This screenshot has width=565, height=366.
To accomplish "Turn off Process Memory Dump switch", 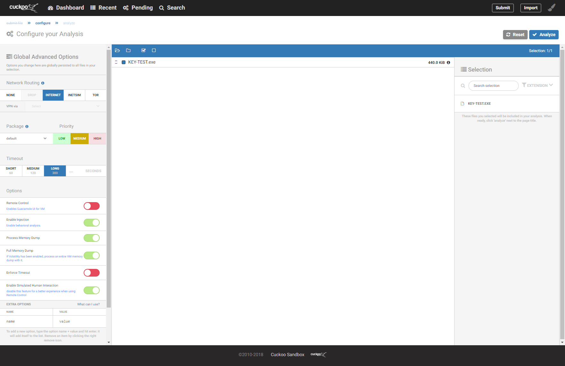I will tap(92, 238).
